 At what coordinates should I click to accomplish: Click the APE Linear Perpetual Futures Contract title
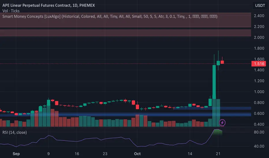[48, 5]
